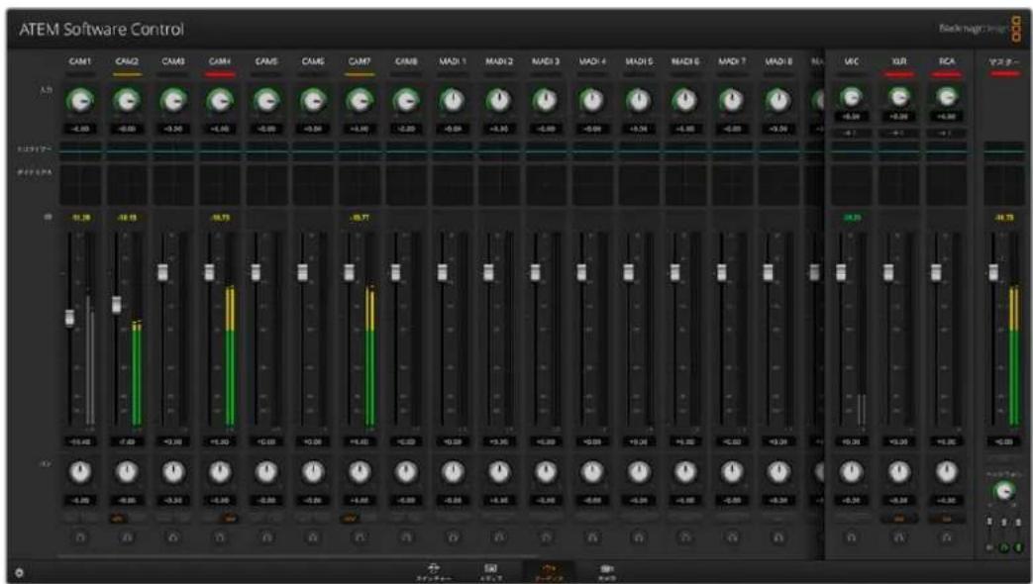Open settings with the gear icon
1033x584 pixels.
coord(19,573)
